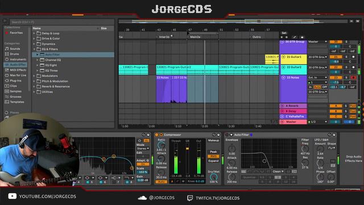This screenshot has width=364, height=205.
Task: Open the Sounds browser category
Action: pos(15,49)
